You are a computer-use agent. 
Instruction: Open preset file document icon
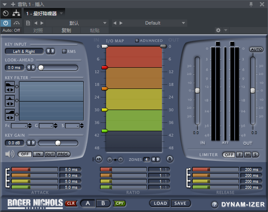[28, 23]
